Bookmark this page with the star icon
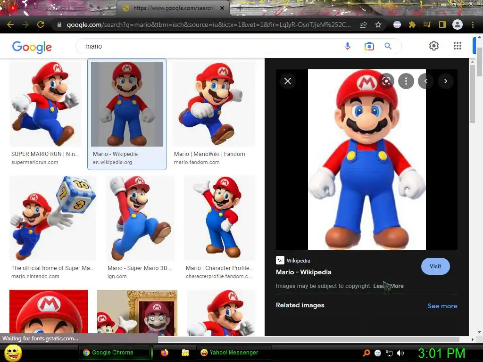The height and width of the screenshot is (362, 483). pyautogui.click(x=378, y=25)
